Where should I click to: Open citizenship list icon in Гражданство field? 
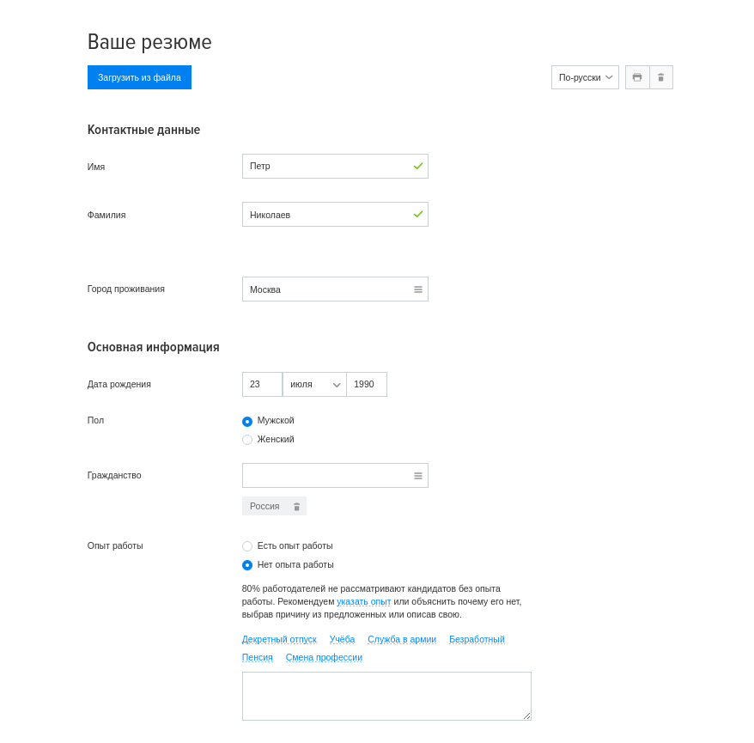418,476
